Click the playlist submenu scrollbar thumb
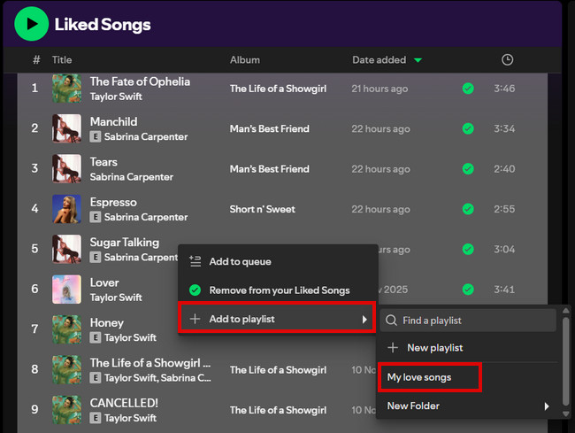 click(566, 361)
